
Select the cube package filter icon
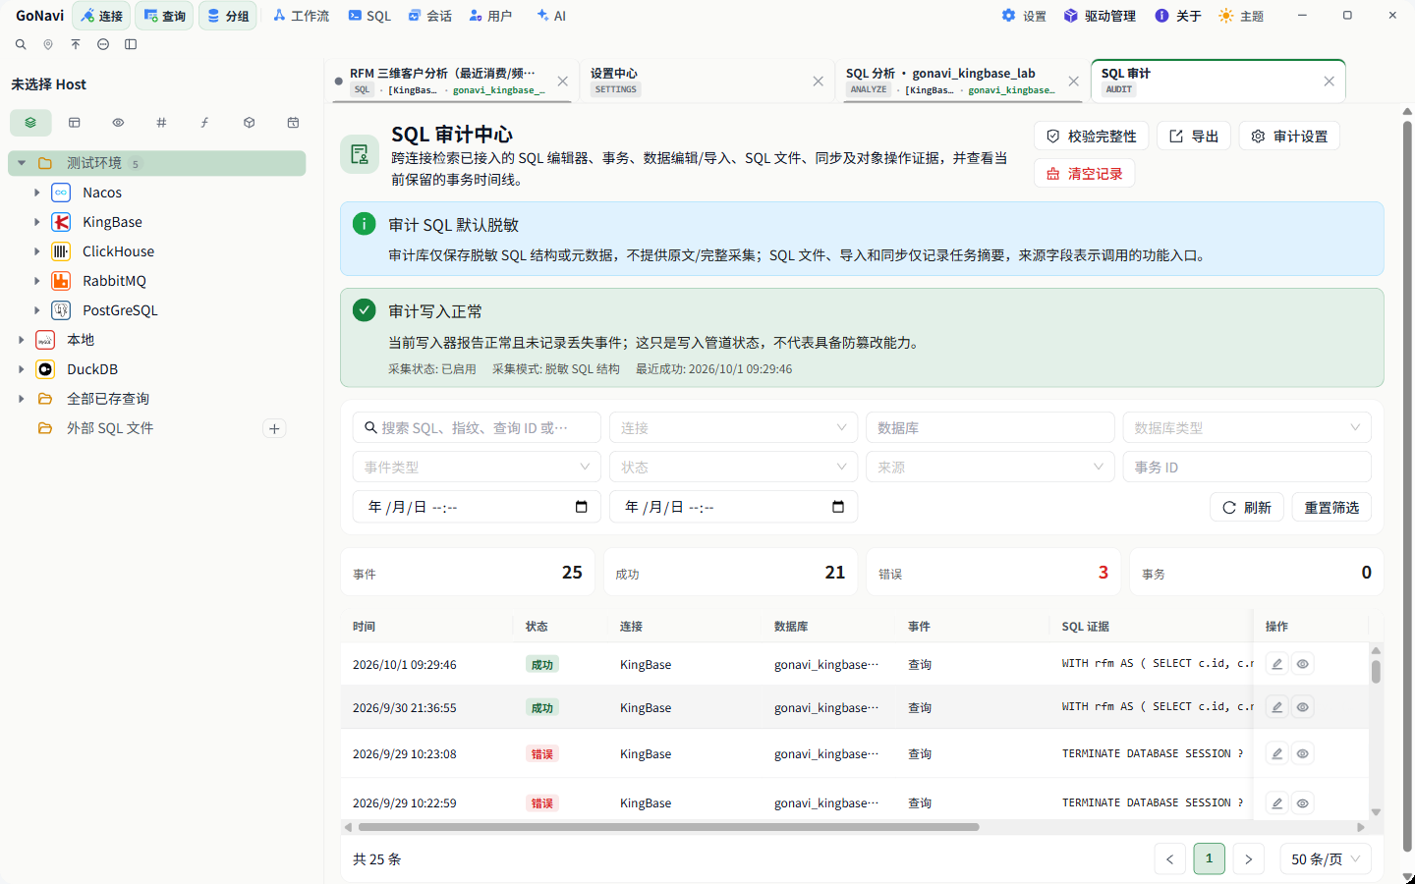pos(250,123)
